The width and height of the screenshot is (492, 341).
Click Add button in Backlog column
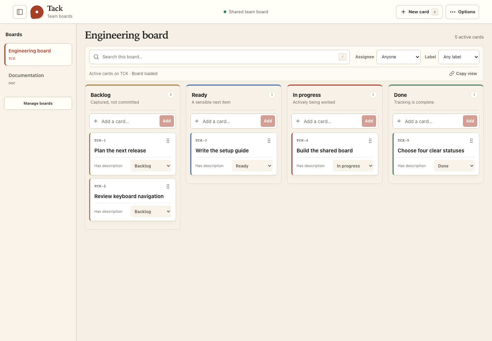167,121
